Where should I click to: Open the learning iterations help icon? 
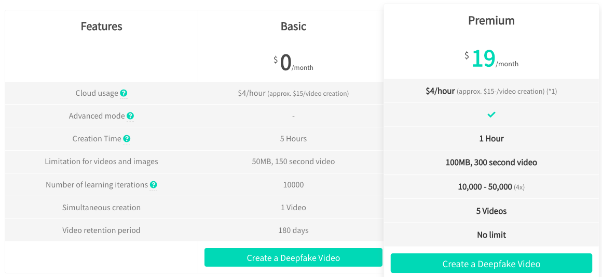point(153,185)
